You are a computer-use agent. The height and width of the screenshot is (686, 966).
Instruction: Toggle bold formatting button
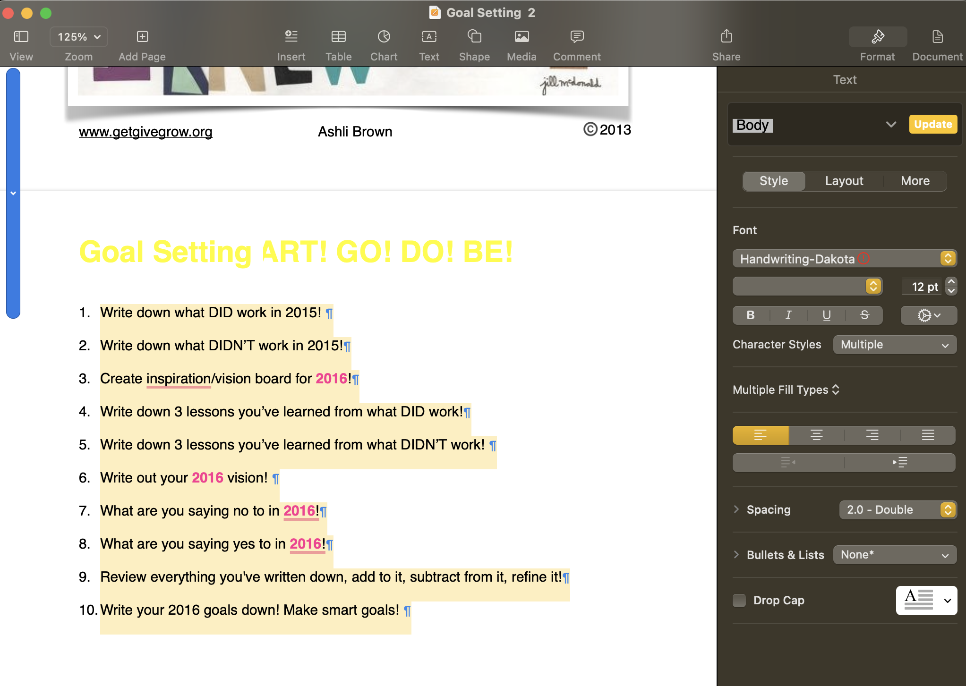(x=751, y=315)
